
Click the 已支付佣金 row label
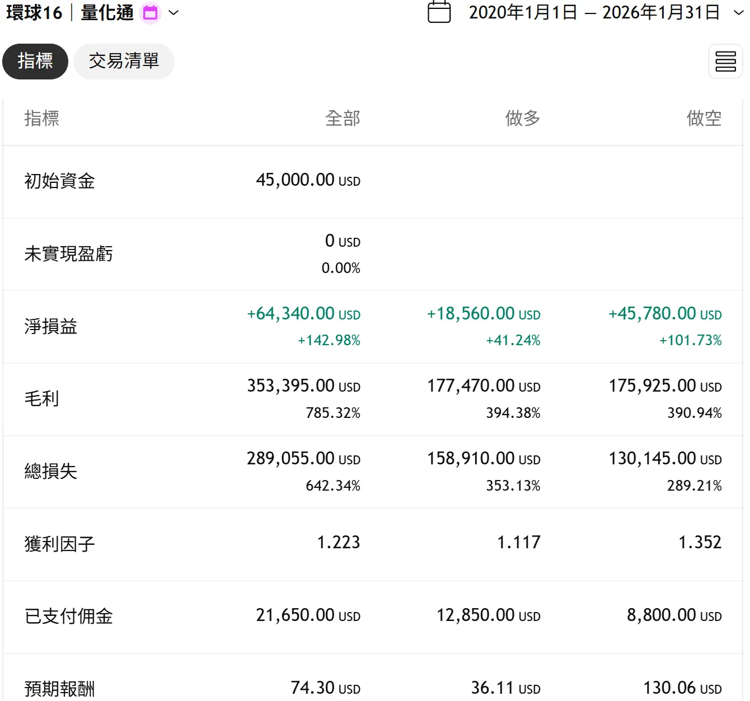[x=69, y=617]
